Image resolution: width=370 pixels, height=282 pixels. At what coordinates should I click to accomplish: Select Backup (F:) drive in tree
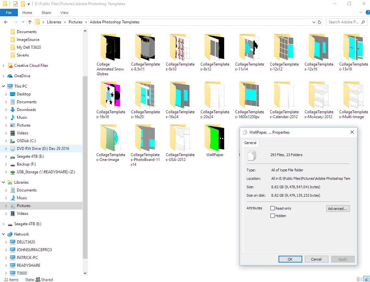tap(26, 164)
